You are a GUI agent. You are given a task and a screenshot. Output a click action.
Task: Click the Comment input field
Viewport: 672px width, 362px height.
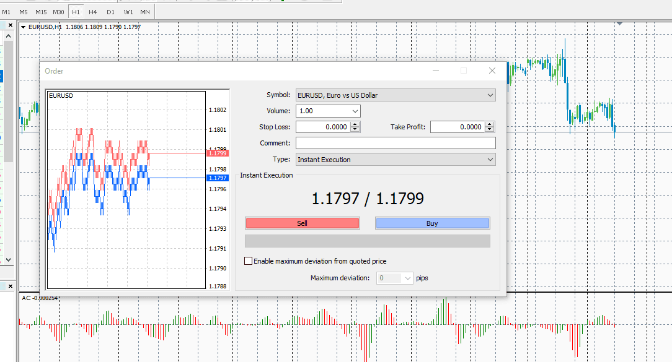(x=396, y=143)
